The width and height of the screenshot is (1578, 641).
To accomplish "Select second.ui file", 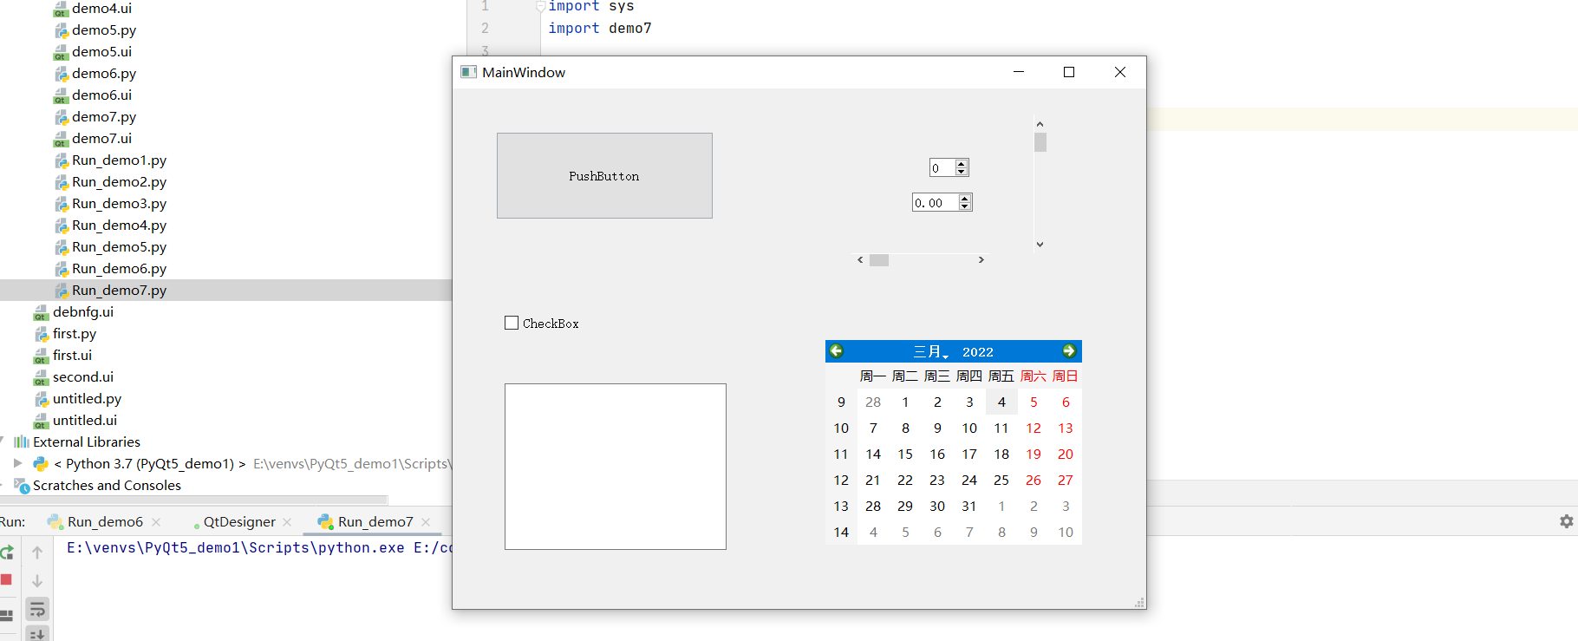I will coord(83,376).
